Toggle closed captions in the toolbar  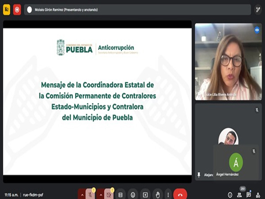coord(120,194)
